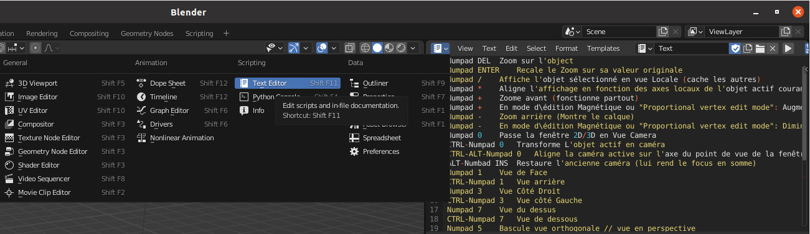Run script with play button
The image size is (810, 234).
788,48
